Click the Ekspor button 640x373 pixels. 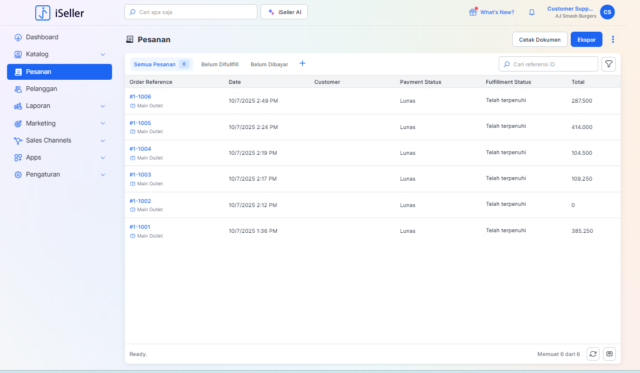[586, 40]
